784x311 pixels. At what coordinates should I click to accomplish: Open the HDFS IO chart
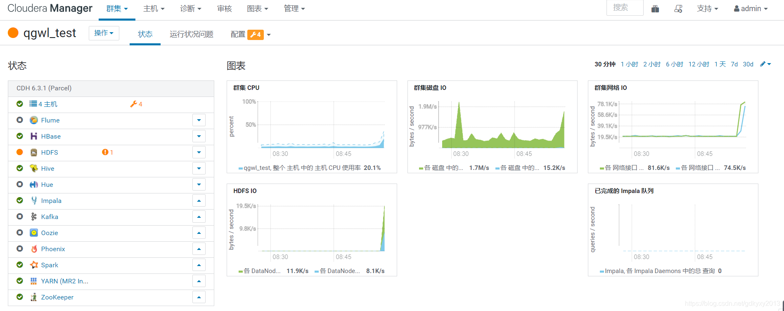(312, 230)
